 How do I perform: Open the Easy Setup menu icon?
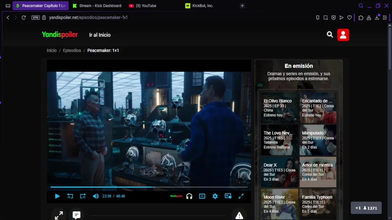(385, 18)
